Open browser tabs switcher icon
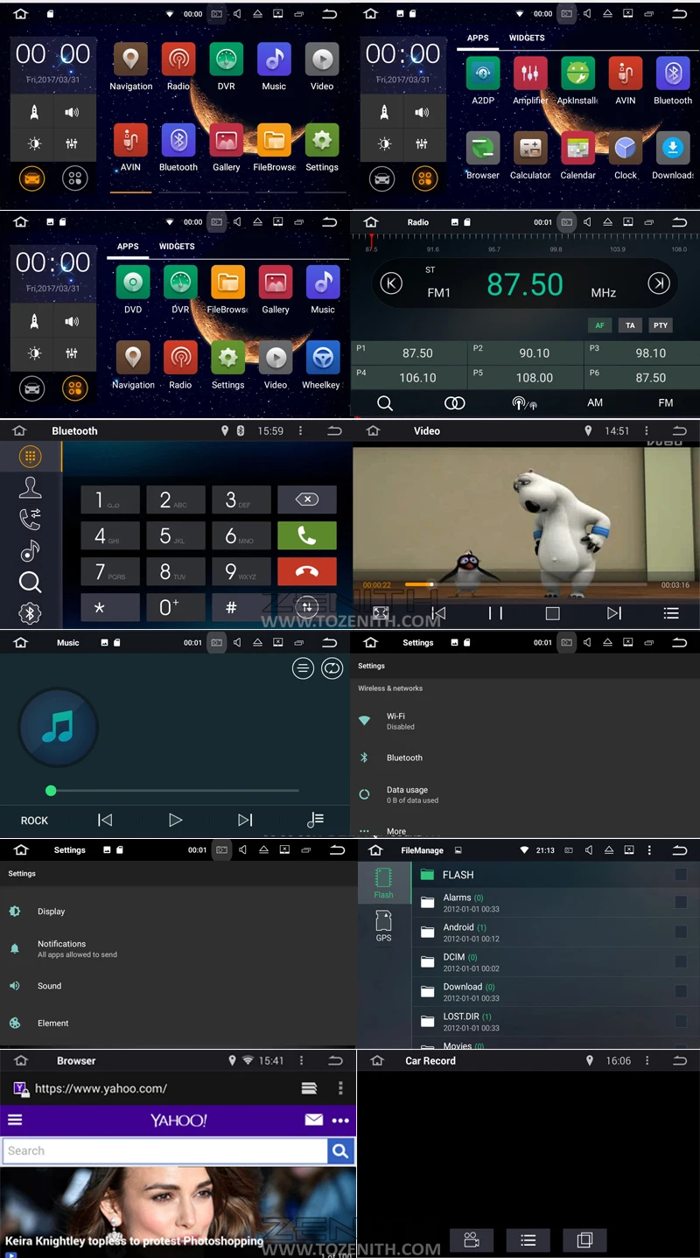Viewport: 700px width, 1258px height. point(309,1088)
